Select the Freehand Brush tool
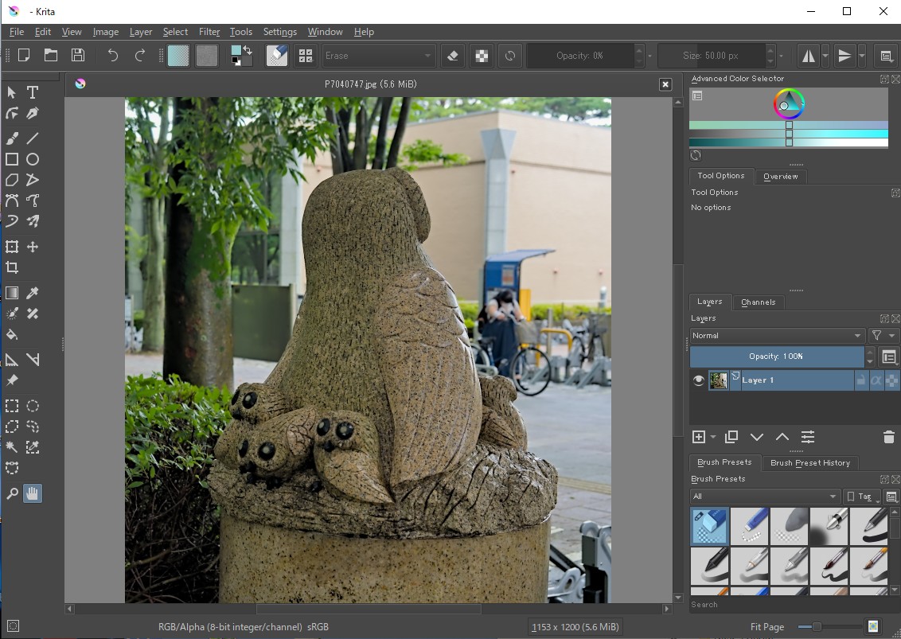Screen dimensions: 901x639 click(x=12, y=138)
